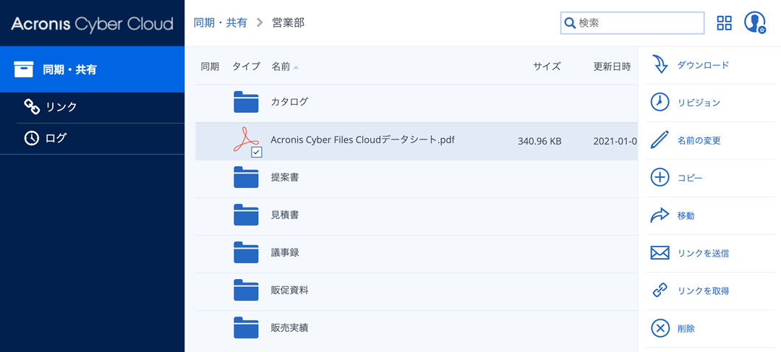The width and height of the screenshot is (781, 352).
Task: Click the 検索 search field
Action: tap(633, 23)
